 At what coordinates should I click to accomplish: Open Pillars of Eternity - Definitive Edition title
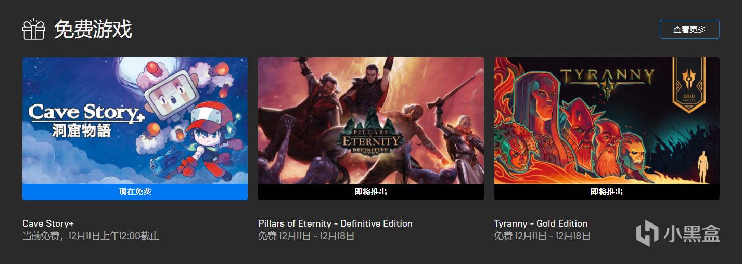coord(335,223)
